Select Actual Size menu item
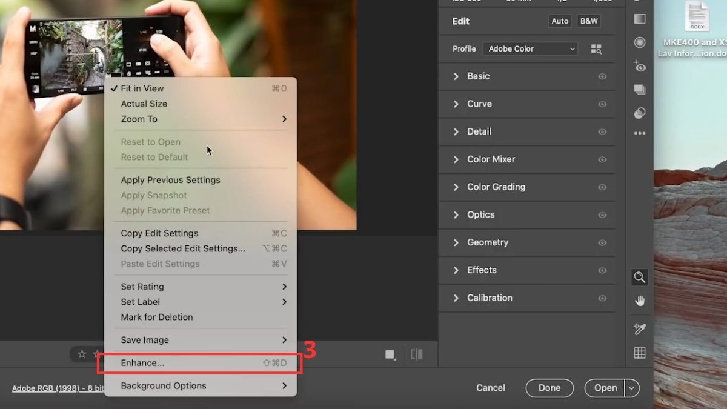 click(x=201, y=104)
